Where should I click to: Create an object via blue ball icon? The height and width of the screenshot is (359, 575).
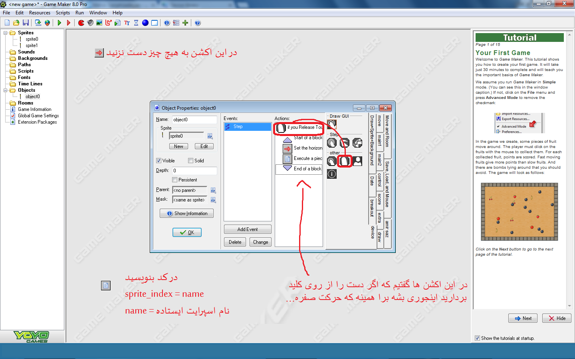tap(145, 23)
